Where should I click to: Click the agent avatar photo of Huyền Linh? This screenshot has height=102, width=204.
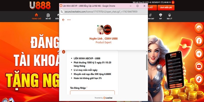point(100,30)
